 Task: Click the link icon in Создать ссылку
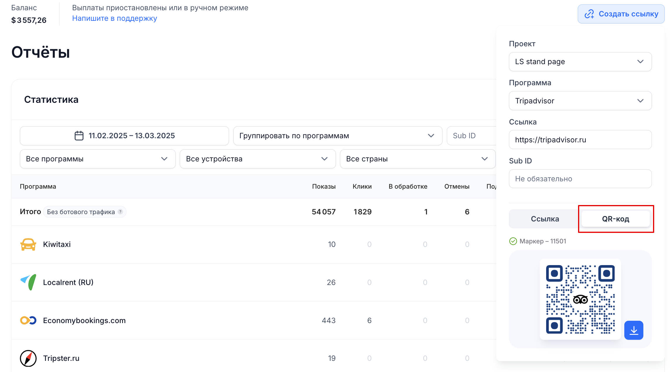589,14
